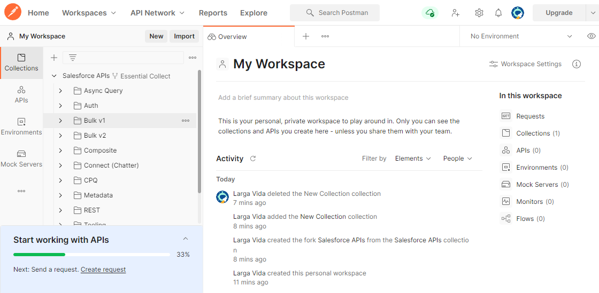This screenshot has width=599, height=293.
Task: Click the onboarding progress bar at 33%
Action: click(92, 255)
